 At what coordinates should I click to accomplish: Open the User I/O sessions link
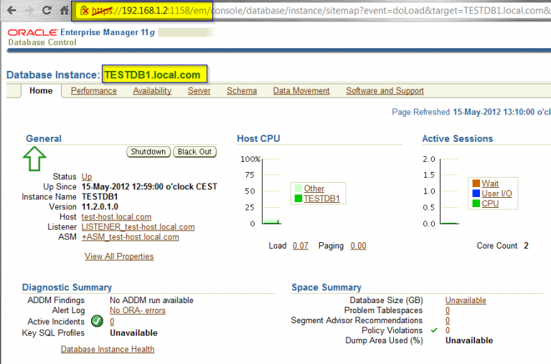coord(497,193)
